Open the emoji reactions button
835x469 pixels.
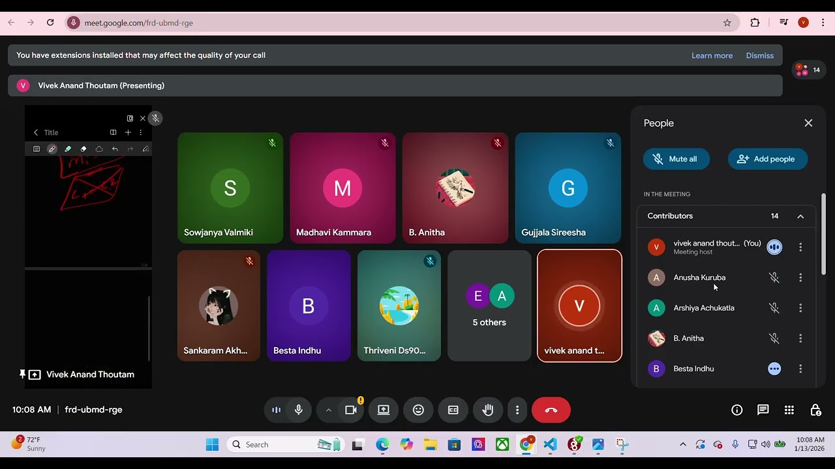pos(418,410)
